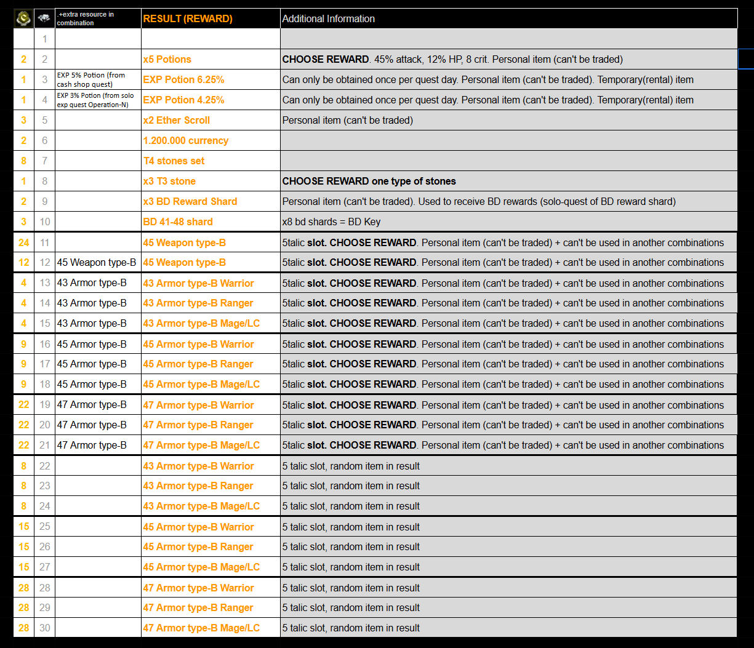Select the gold cost 24 cell
Viewport: 754px width, 648px height.
click(23, 242)
